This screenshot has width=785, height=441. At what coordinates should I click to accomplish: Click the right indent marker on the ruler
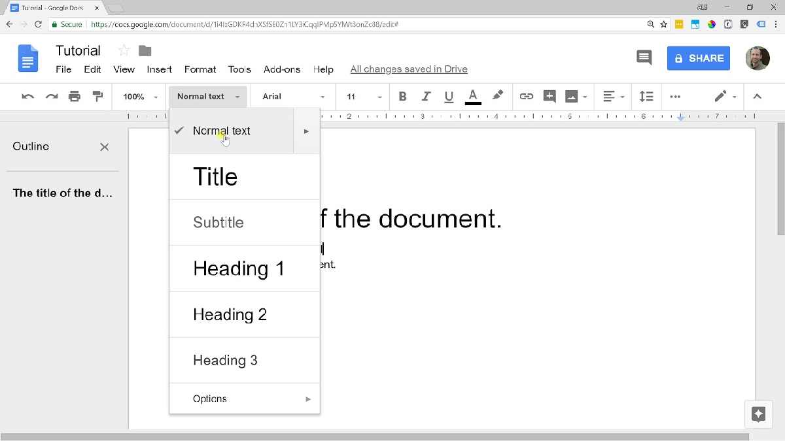(x=681, y=118)
